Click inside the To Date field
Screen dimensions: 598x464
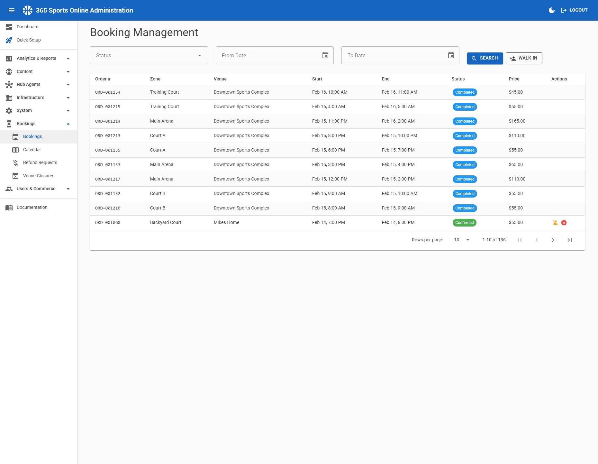tap(400, 55)
